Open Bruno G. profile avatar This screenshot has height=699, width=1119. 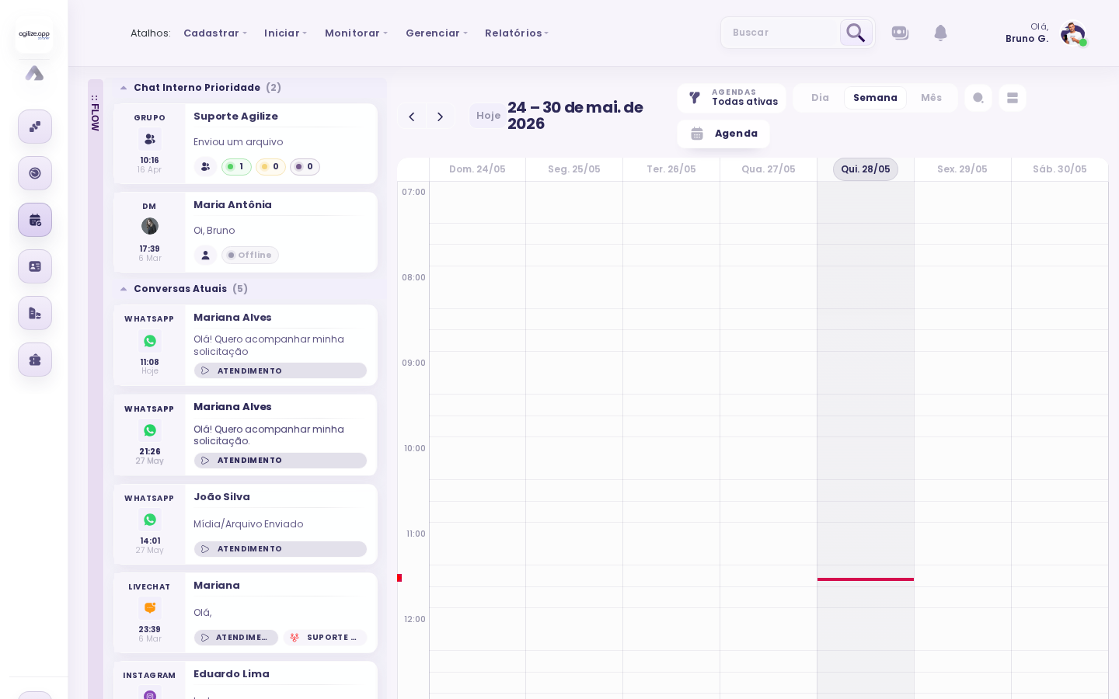coord(1072,33)
